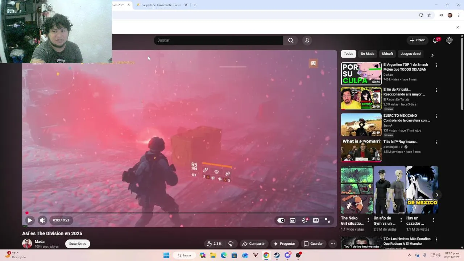This screenshot has height=261, width=464.
Task: Enter fullscreen with the player's fullscreen icon
Action: tap(327, 220)
